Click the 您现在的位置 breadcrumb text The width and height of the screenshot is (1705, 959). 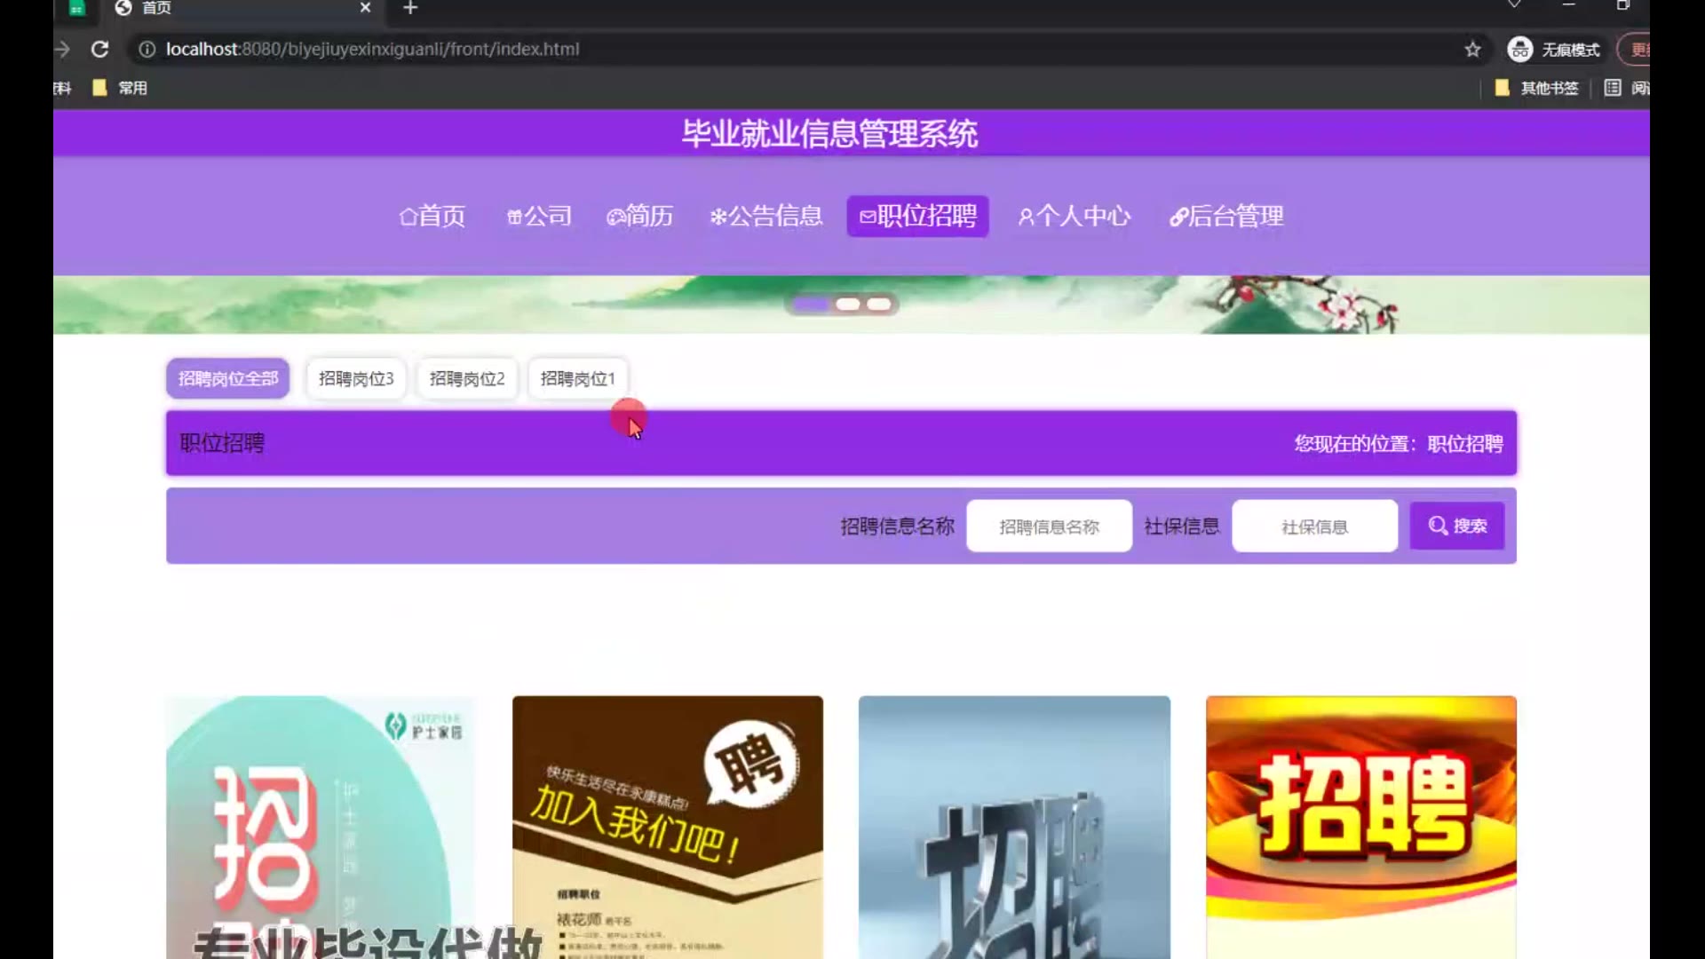[x=1398, y=443]
